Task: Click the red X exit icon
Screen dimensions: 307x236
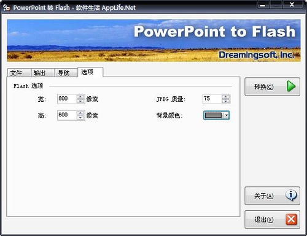Action: pos(291,219)
